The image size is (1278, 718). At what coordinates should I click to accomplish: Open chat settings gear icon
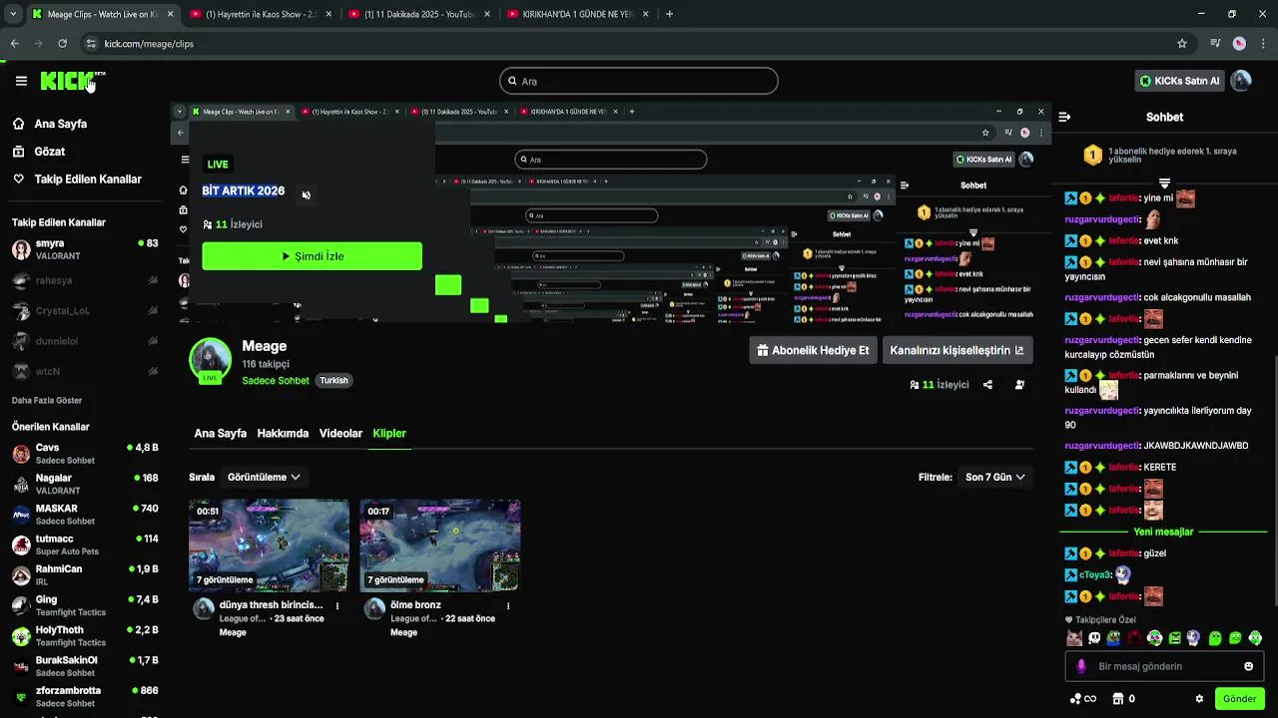click(x=1199, y=699)
